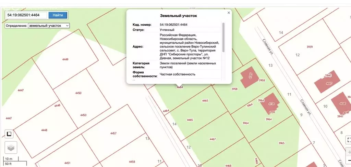Select parcel 4458 on the map
Screen dimensions: 351x167
(132, 162)
